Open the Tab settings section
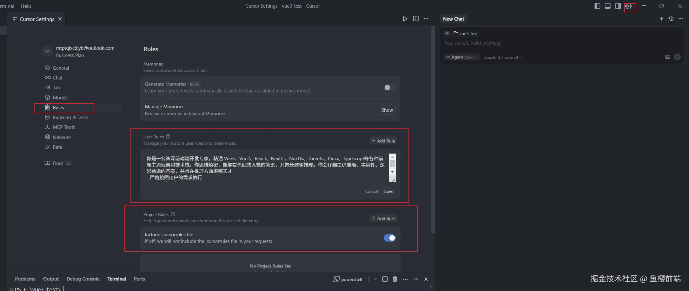 click(81, 87)
